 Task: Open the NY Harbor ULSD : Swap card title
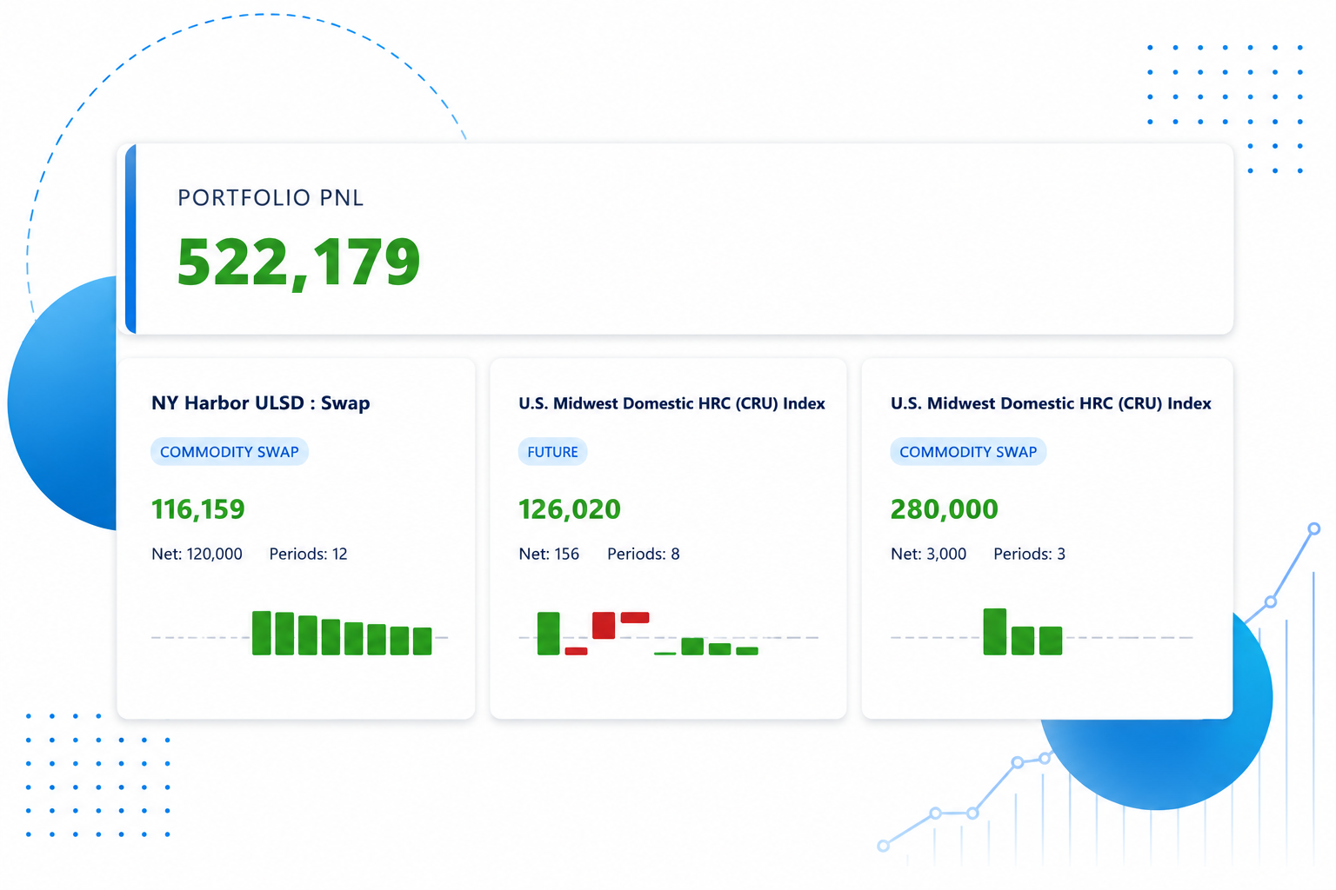click(261, 403)
